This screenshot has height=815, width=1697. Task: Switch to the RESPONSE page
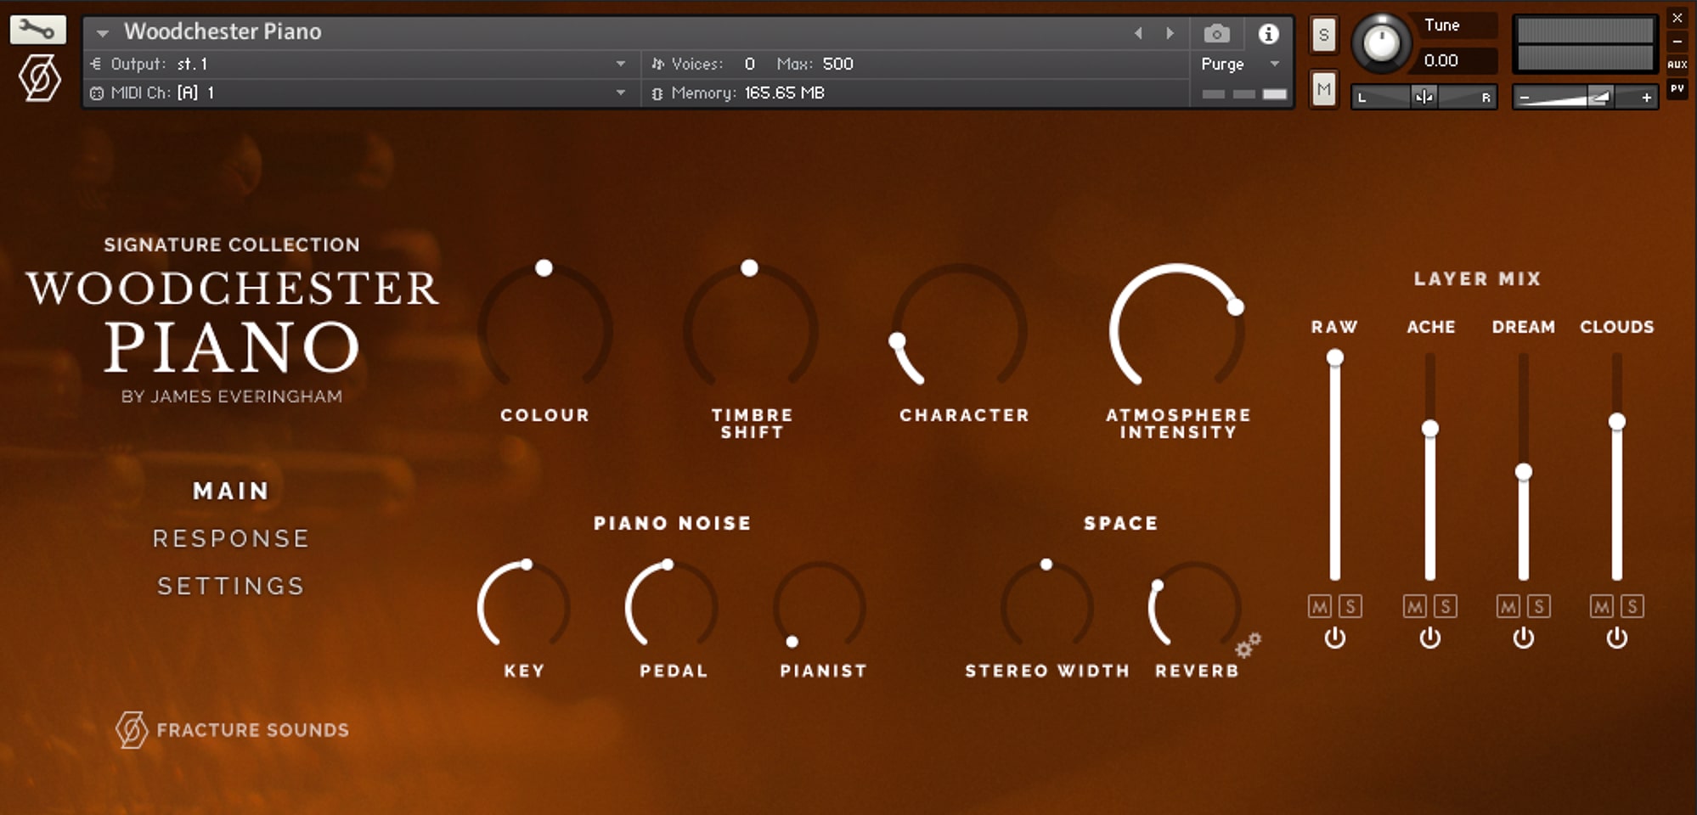tap(231, 538)
